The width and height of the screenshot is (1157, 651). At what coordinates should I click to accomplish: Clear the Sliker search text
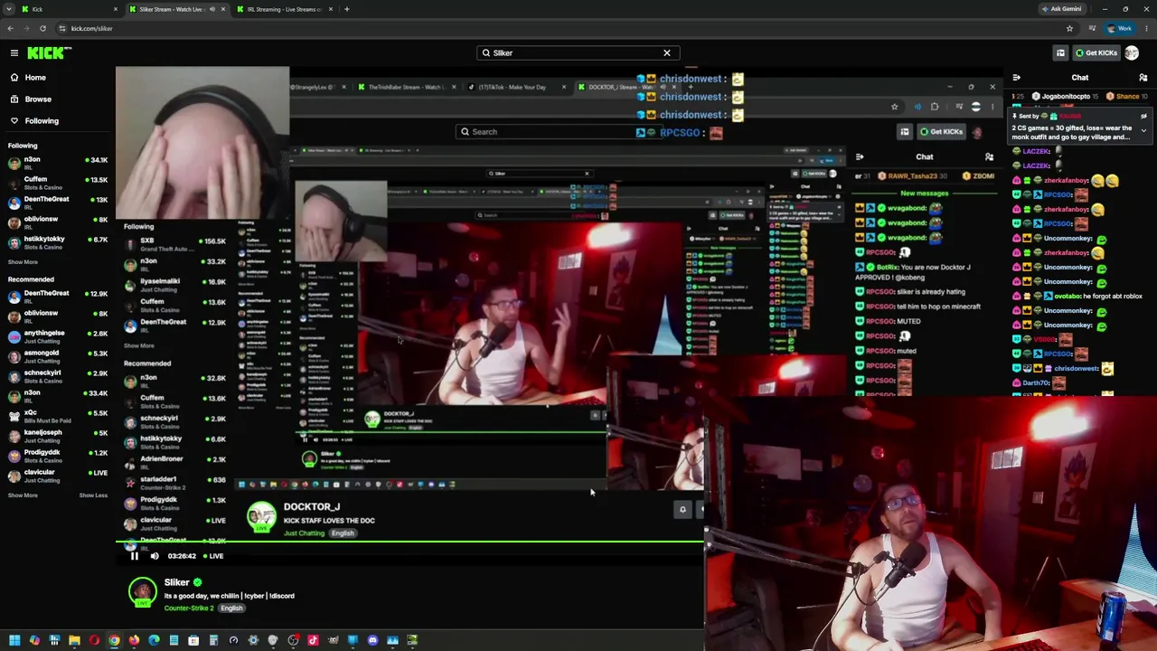click(667, 52)
